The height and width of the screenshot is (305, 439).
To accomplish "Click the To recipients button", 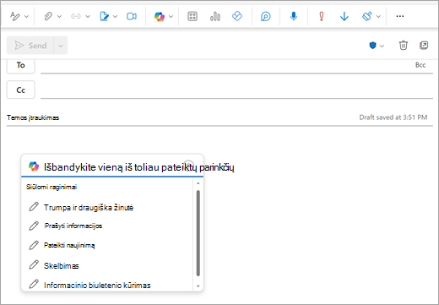I will [21, 66].
